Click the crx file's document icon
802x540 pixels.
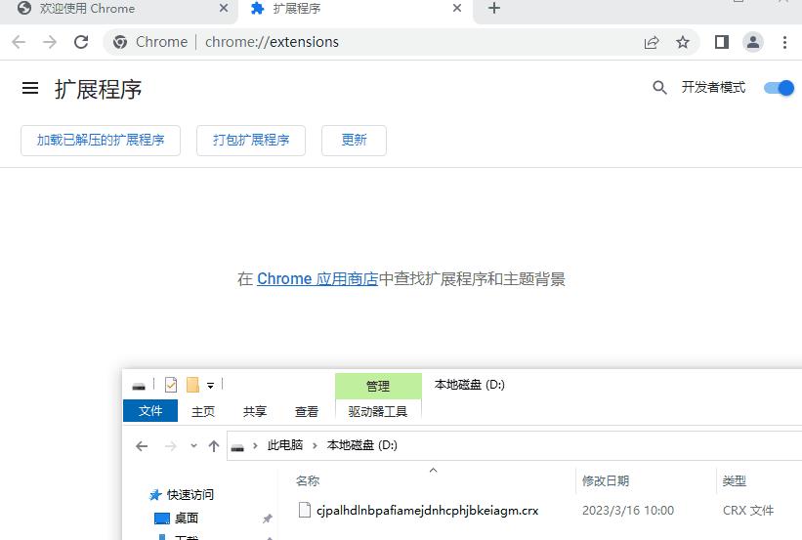305,510
